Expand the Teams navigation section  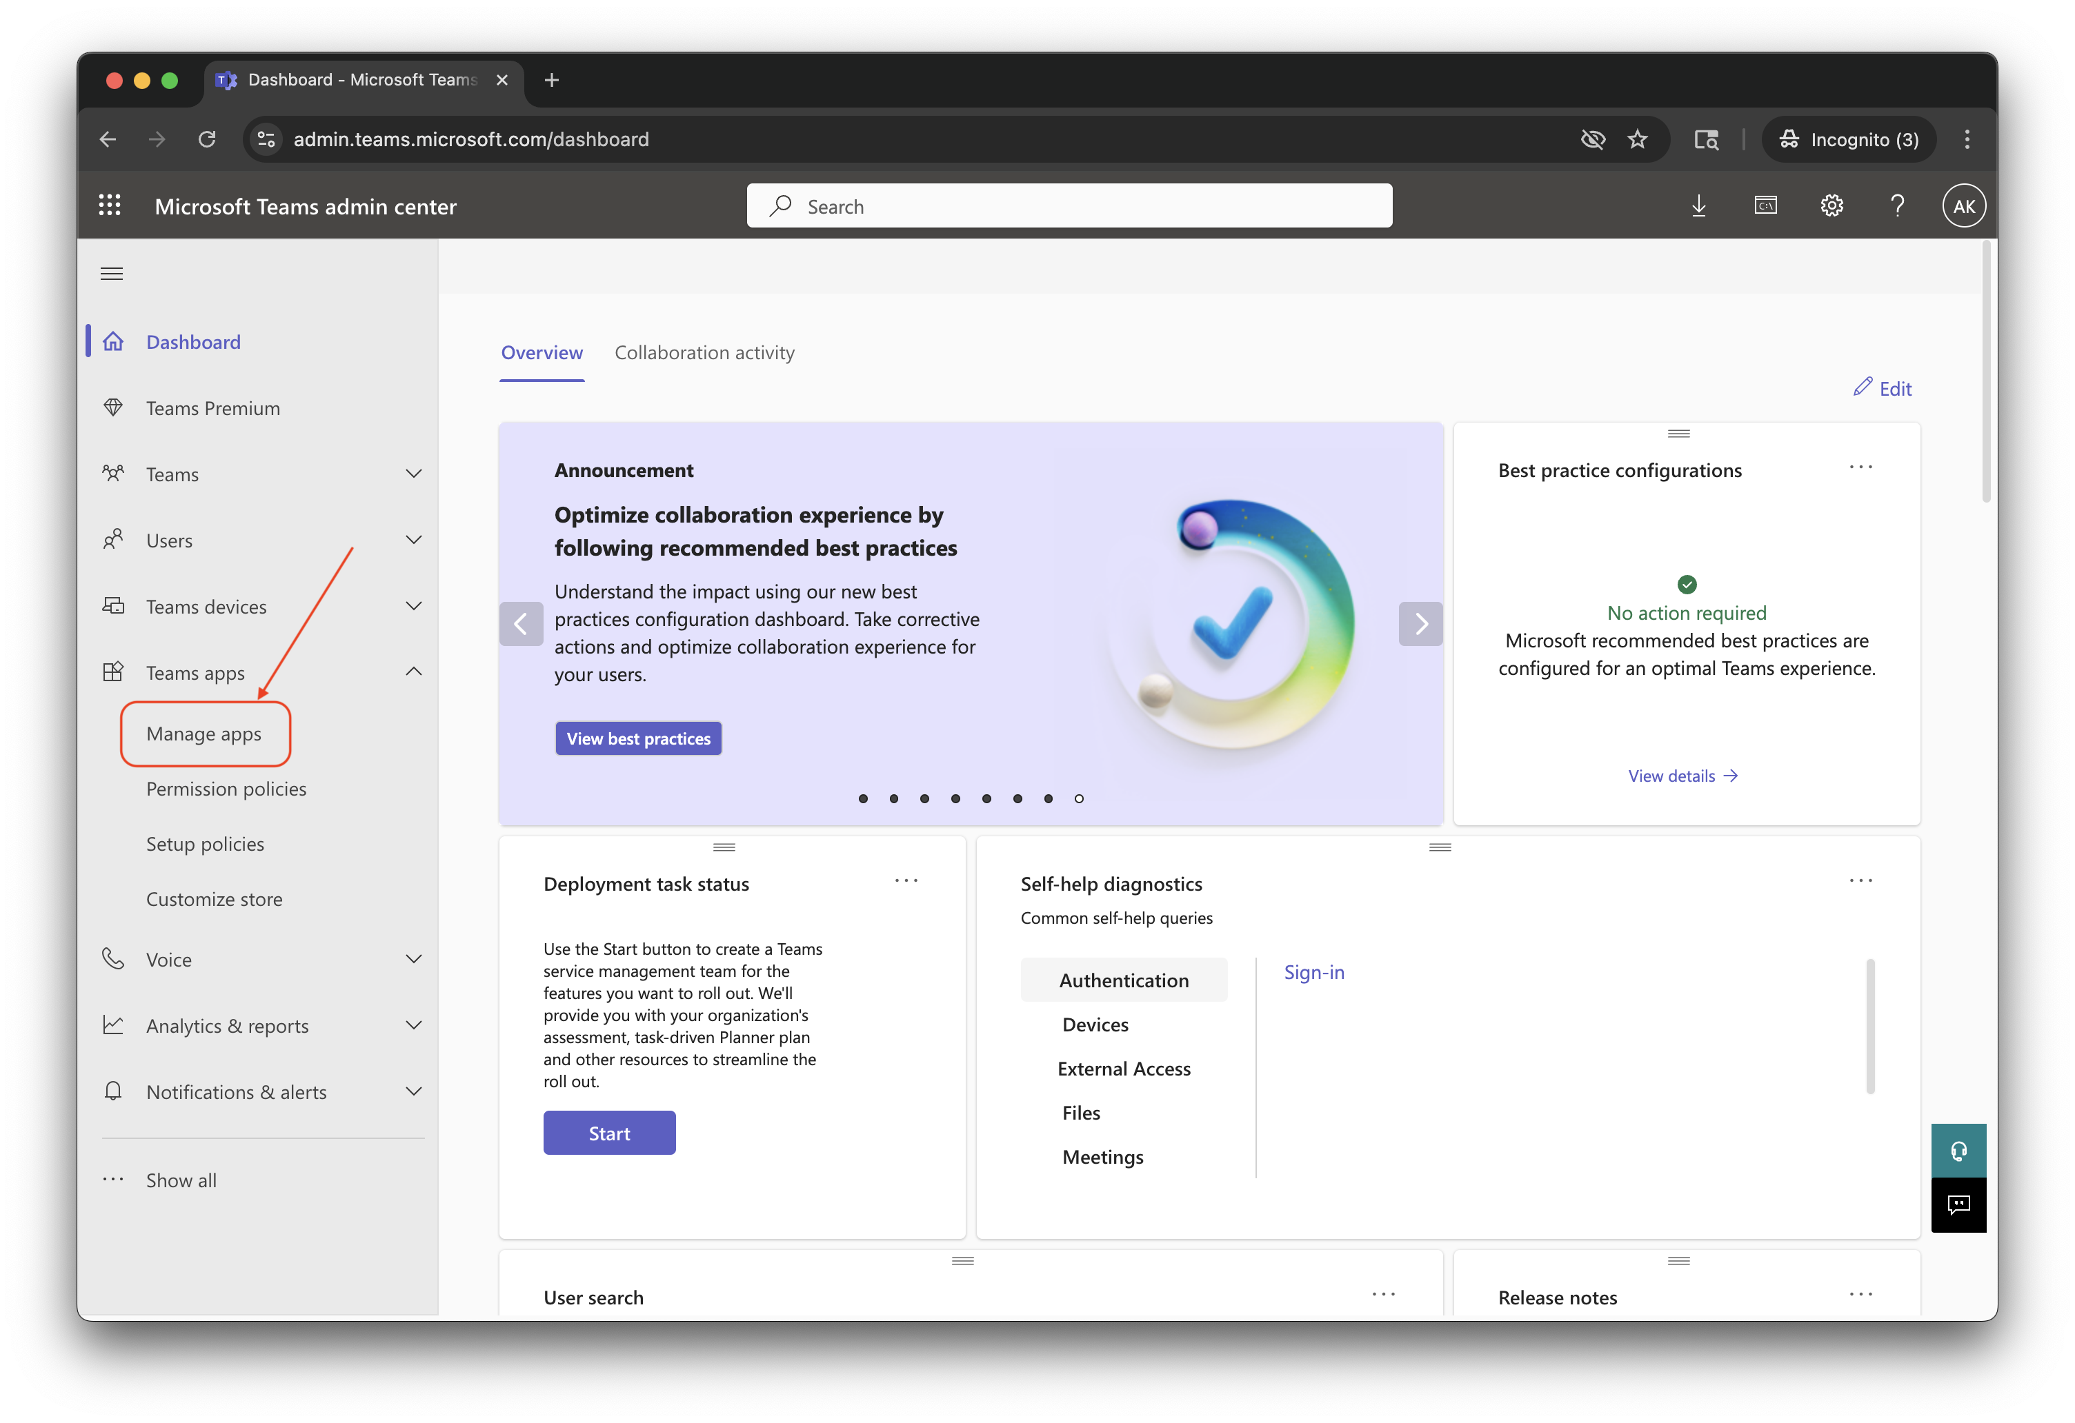[x=413, y=474]
